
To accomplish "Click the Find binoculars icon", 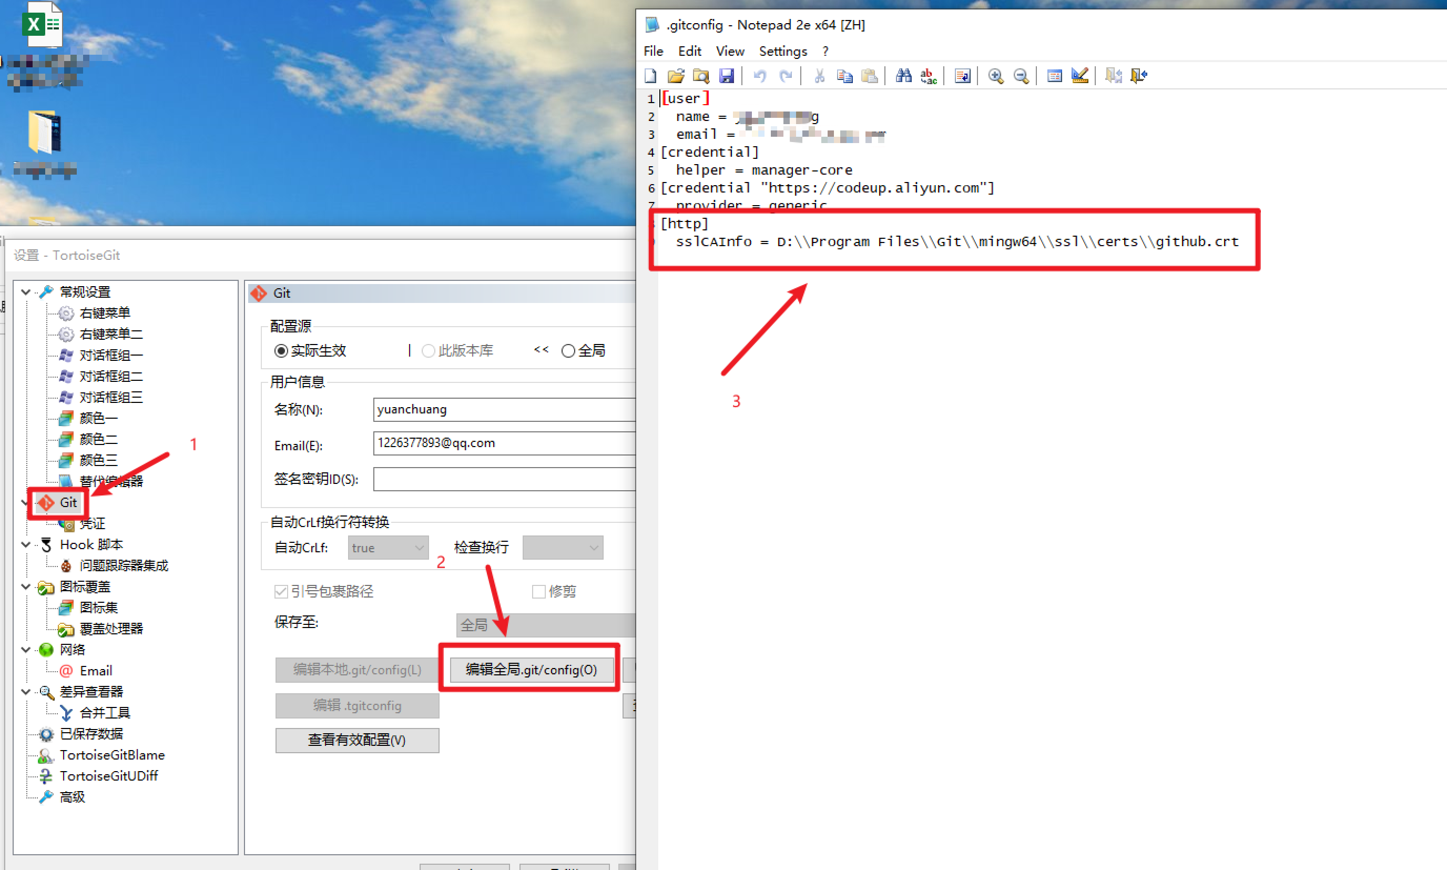I will click(x=903, y=76).
